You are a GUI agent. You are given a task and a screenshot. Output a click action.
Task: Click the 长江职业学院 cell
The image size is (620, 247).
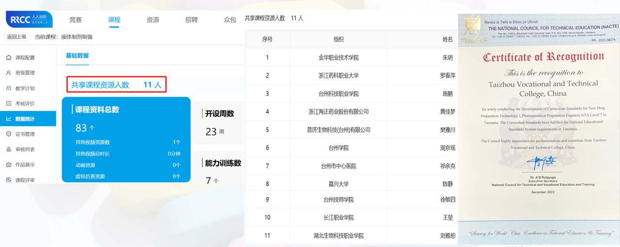pyautogui.click(x=339, y=218)
